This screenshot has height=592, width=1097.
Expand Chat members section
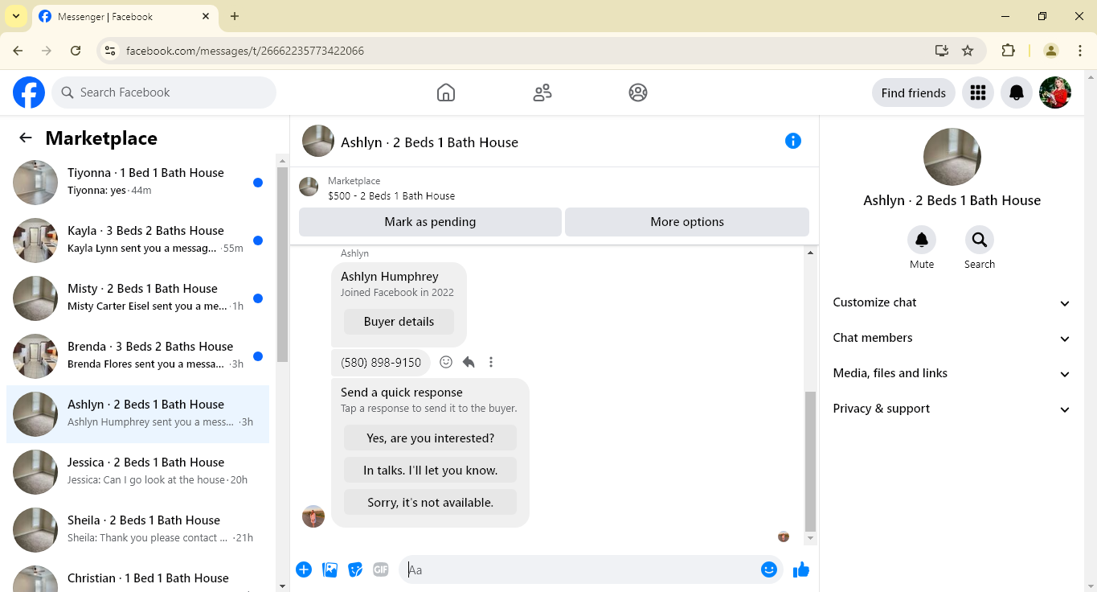[952, 338]
